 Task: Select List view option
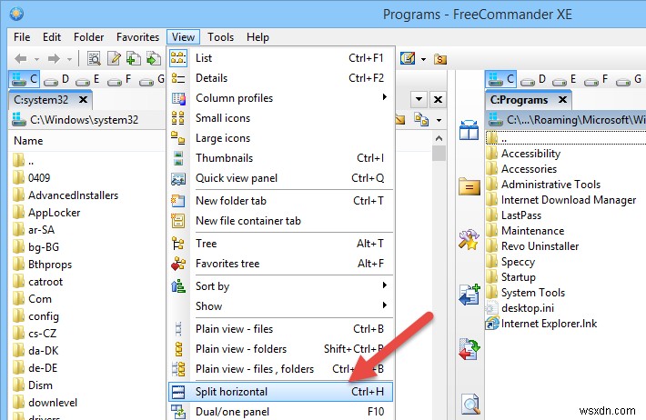click(280, 58)
